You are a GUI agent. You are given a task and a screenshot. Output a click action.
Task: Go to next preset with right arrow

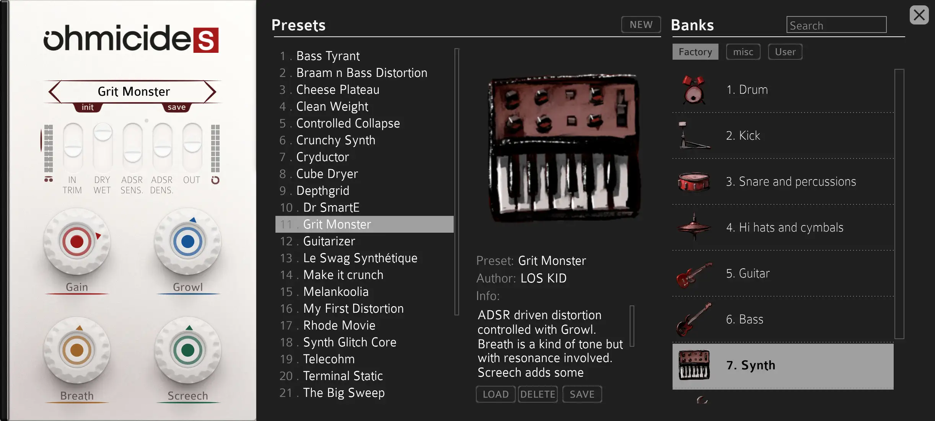coord(210,92)
